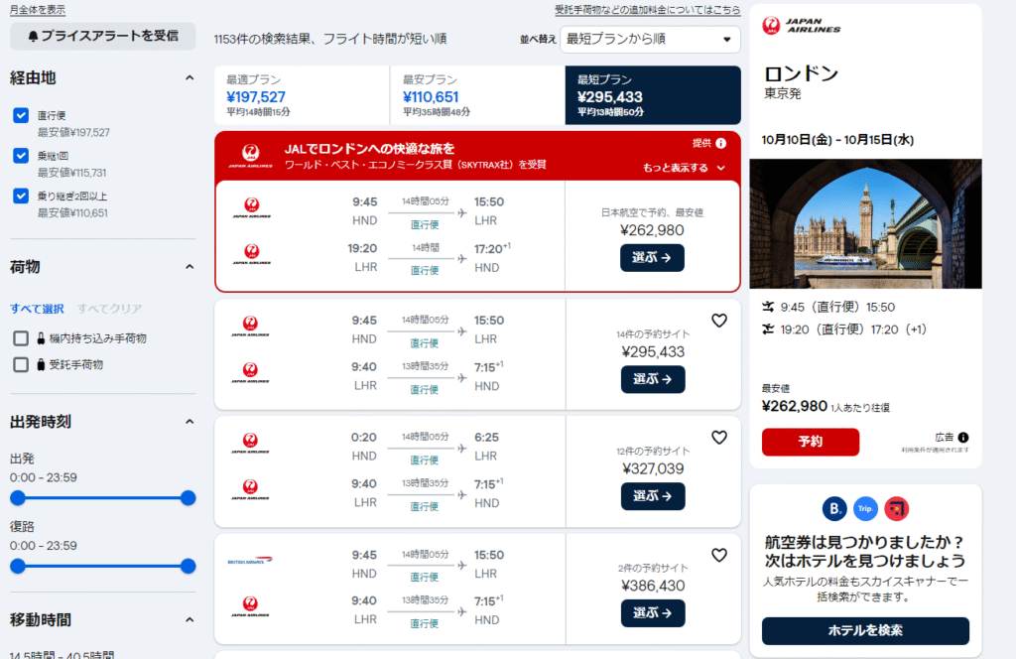This screenshot has height=659, width=1016.
Task: Click the 10月10日(金) - 10月15日(水) dates
Action: click(x=837, y=140)
